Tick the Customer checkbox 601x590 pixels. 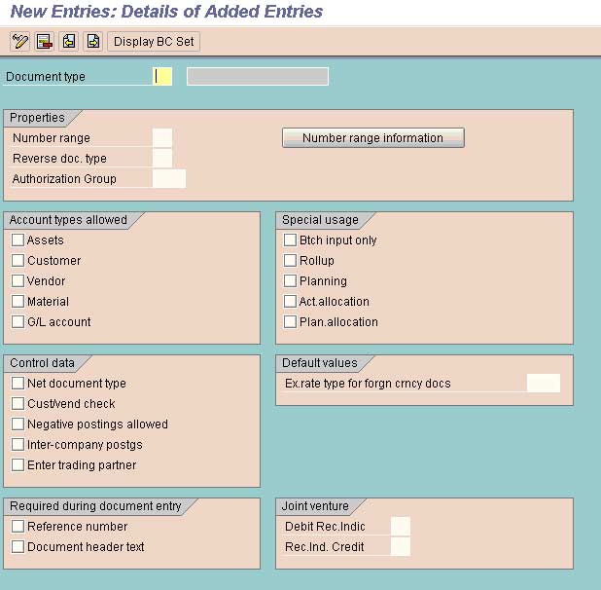pyautogui.click(x=18, y=261)
